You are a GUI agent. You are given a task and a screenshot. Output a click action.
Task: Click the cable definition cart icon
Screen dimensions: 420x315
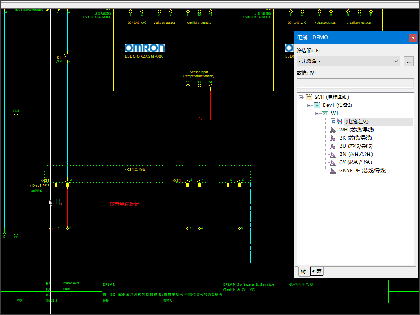333,122
